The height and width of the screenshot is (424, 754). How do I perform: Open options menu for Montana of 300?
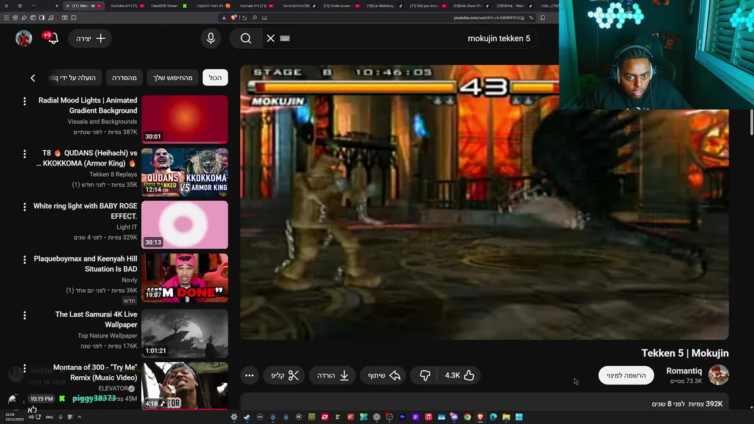tap(24, 368)
